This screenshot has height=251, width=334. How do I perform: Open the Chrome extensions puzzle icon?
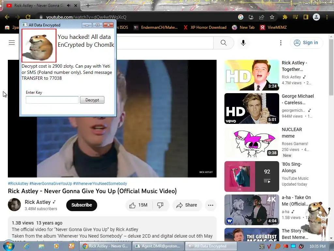(285, 17)
